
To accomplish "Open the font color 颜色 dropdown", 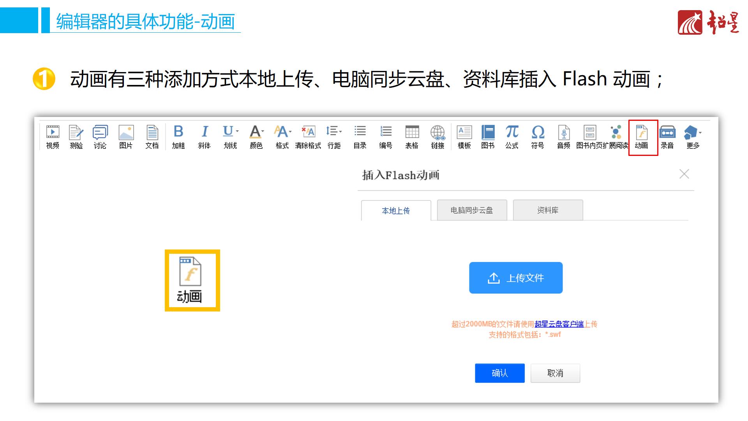I will point(263,132).
